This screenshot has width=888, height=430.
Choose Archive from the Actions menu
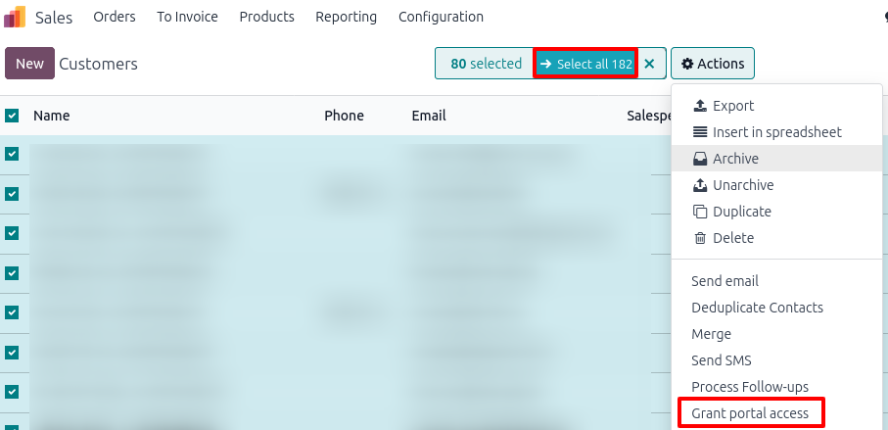click(x=734, y=159)
